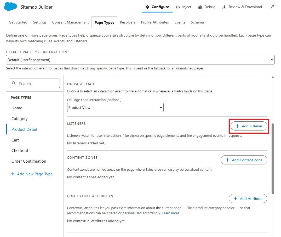
Task: Open the Default Page Type Interaction dropdown
Action: [x=140, y=60]
